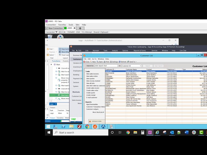Close the sage task tab in AutoMate
The image size is (207, 155).
tap(55, 104)
